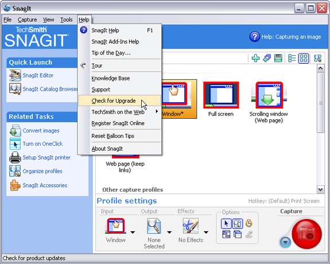The width and height of the screenshot is (330, 264).
Task: Open Tip of the Day menu item
Action: (119, 53)
